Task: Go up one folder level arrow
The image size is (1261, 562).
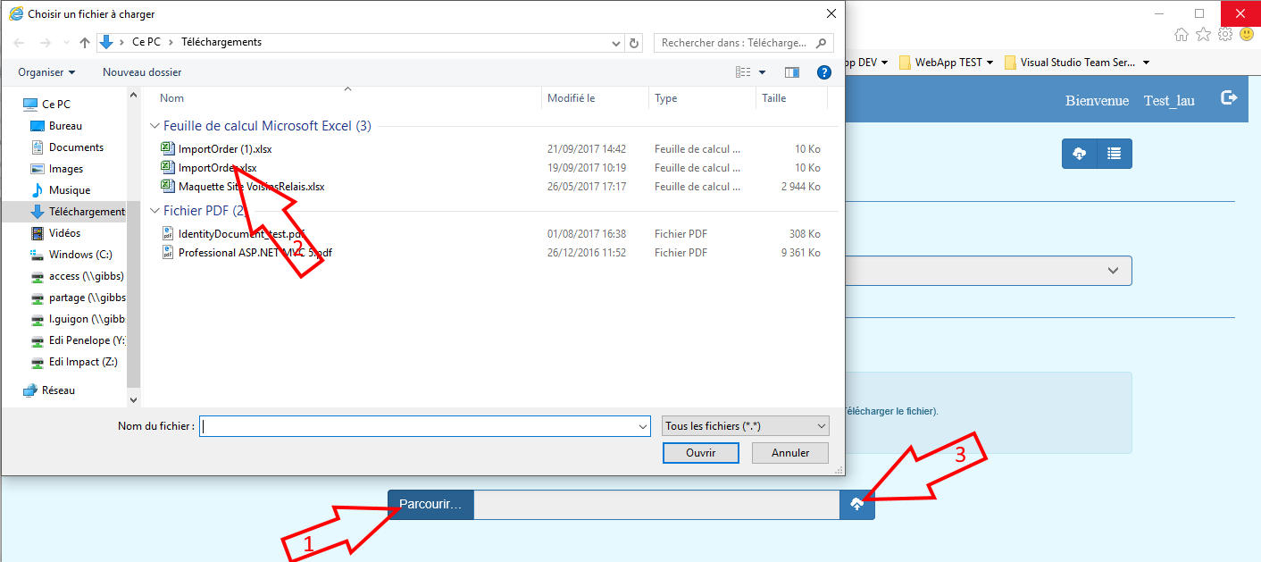Action: [85, 43]
